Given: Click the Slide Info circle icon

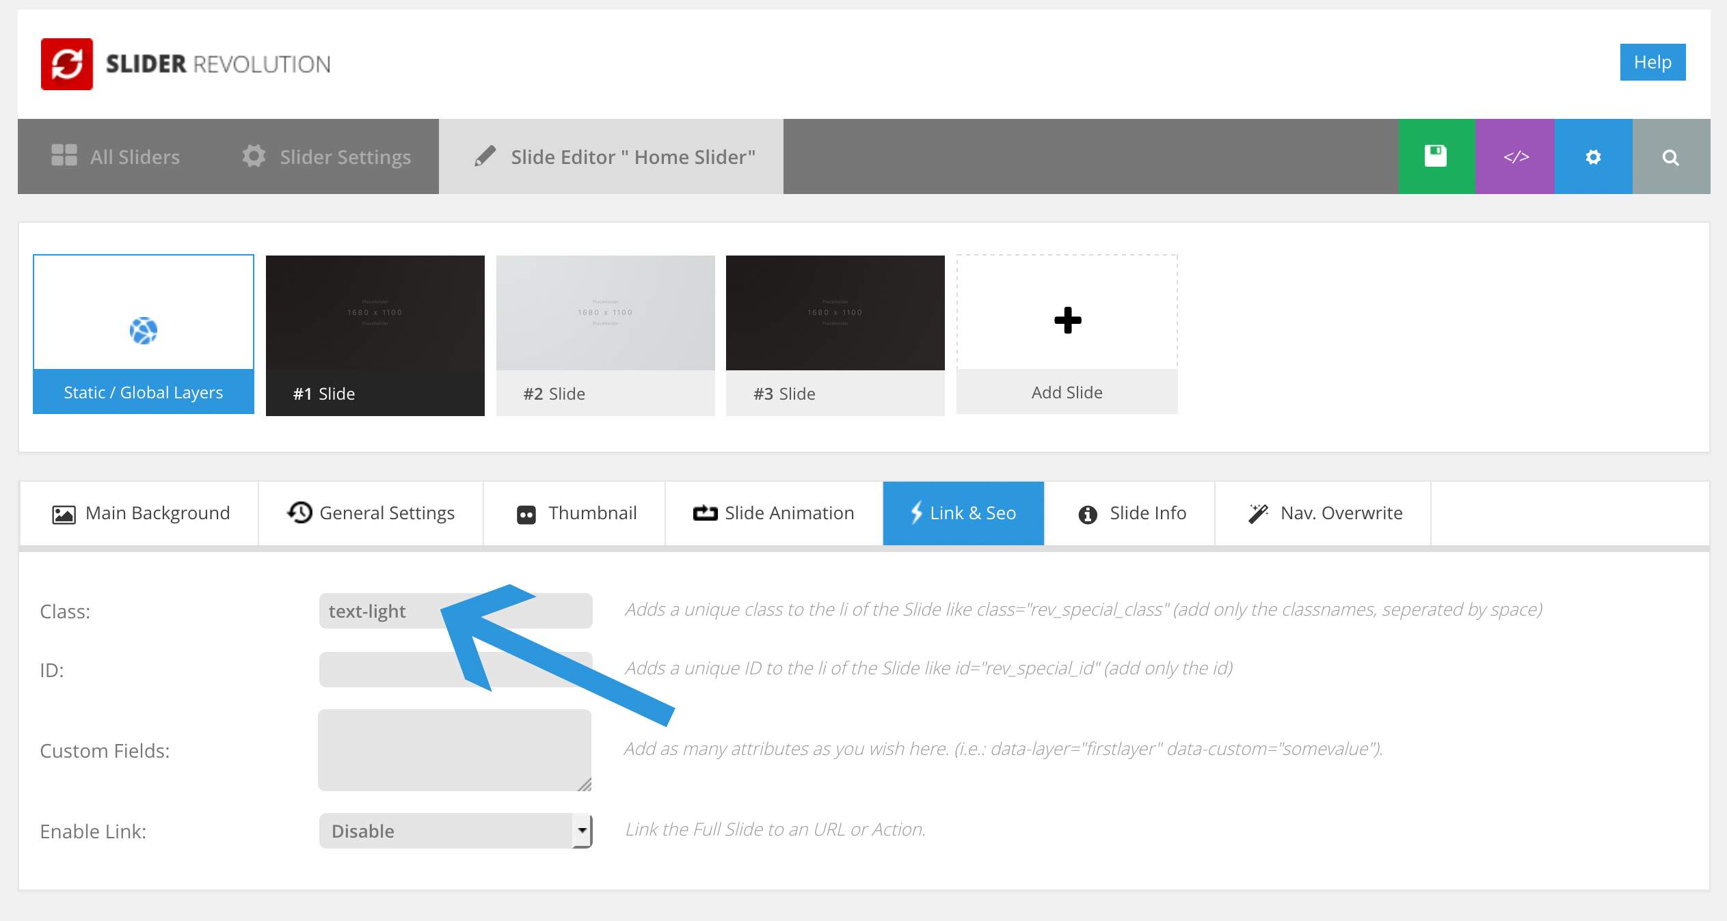Looking at the screenshot, I should 1088,514.
